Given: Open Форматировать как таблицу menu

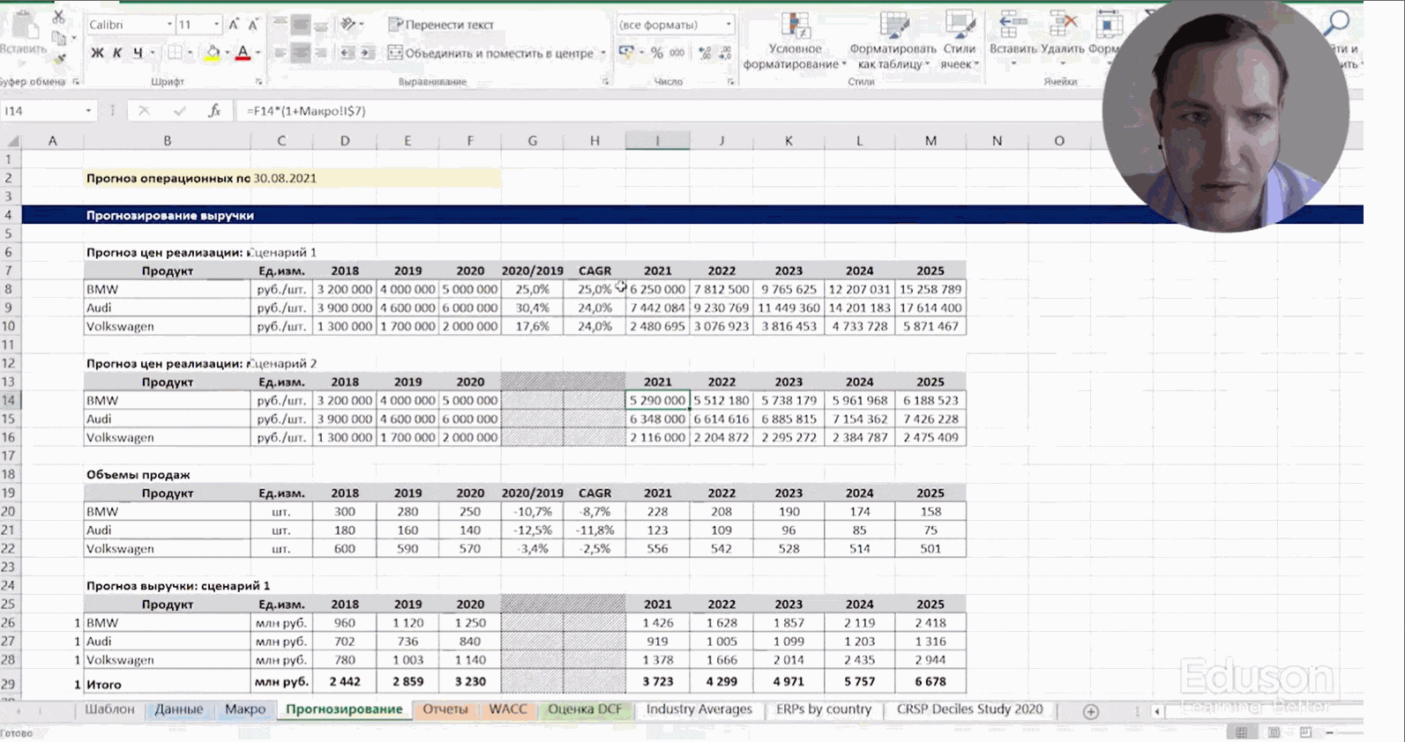Looking at the screenshot, I should (x=893, y=41).
